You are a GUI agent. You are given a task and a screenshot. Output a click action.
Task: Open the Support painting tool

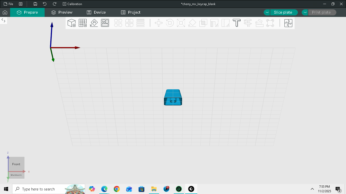point(214,23)
